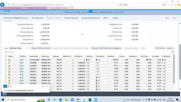Viewport: 181px width, 102px height.
Task: Tick checkbox for accounting period 2023001 row
Action: (6, 78)
